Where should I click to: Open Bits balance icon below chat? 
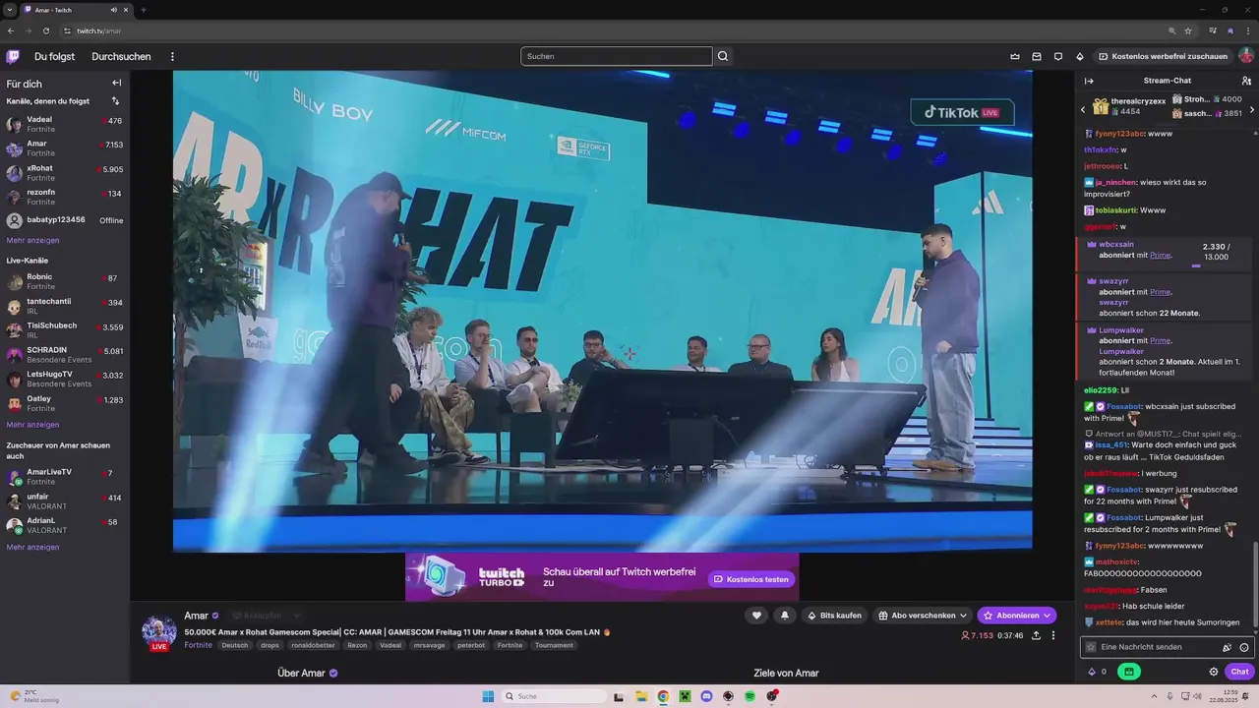pos(1092,672)
